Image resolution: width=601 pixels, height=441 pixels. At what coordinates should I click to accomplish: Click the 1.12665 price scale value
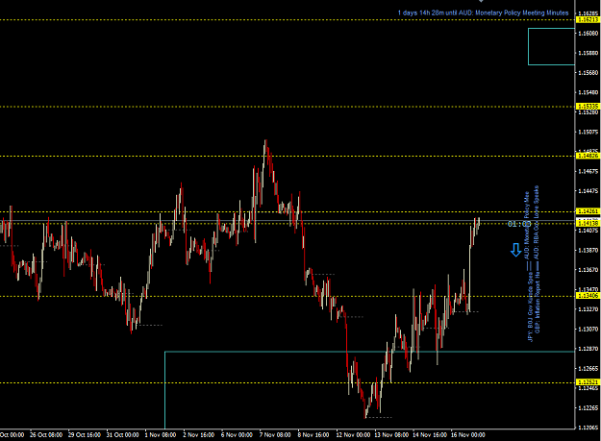pos(588,369)
